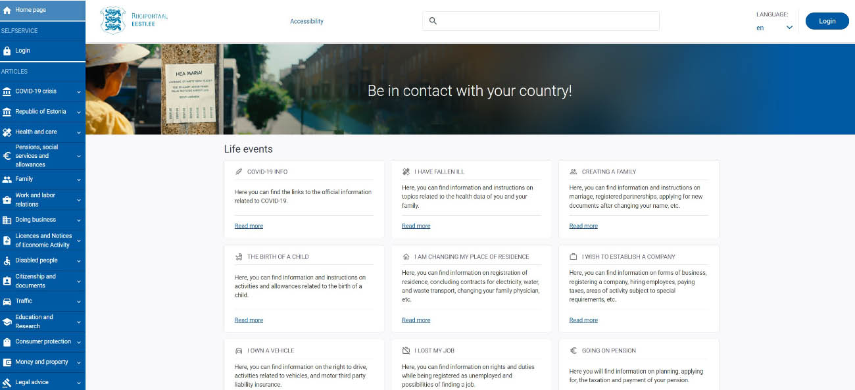855x390 pixels.
Task: Expand the Doing business chevron
Action: pos(79,220)
